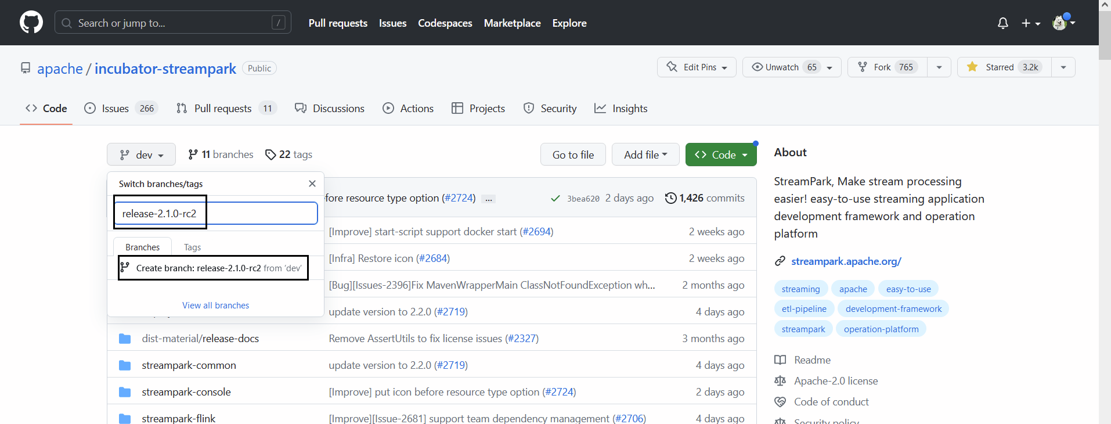Image resolution: width=1111 pixels, height=424 pixels.
Task: Open the notifications bell
Action: pyautogui.click(x=1002, y=23)
